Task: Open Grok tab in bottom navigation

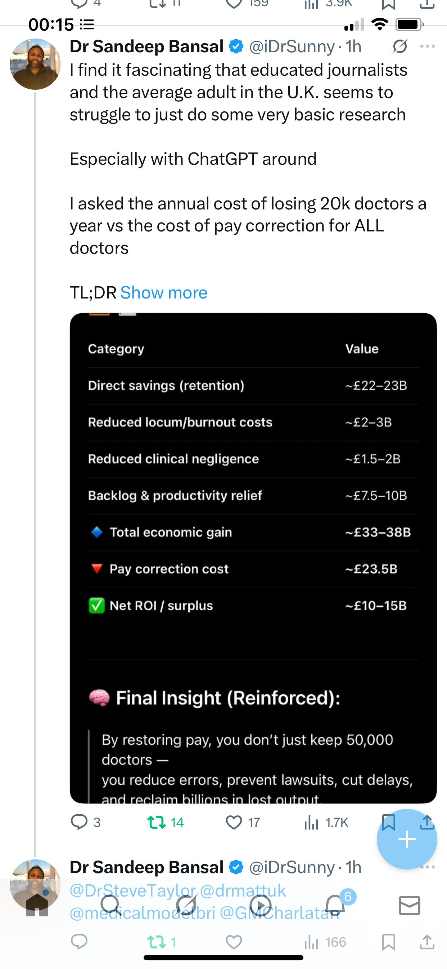Action: pyautogui.click(x=186, y=906)
